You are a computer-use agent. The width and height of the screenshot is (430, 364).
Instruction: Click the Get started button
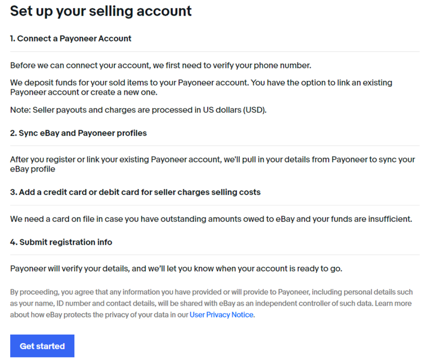(x=42, y=346)
